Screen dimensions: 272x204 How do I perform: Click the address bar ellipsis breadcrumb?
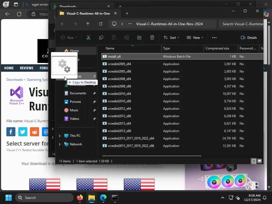(x=130, y=24)
